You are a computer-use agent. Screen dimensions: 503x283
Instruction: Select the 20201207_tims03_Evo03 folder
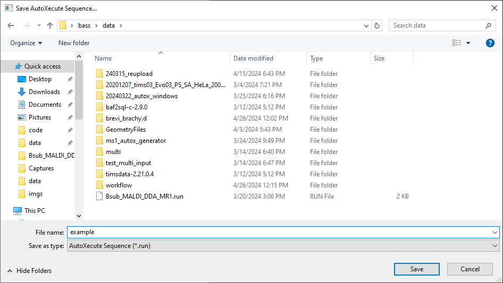[165, 85]
